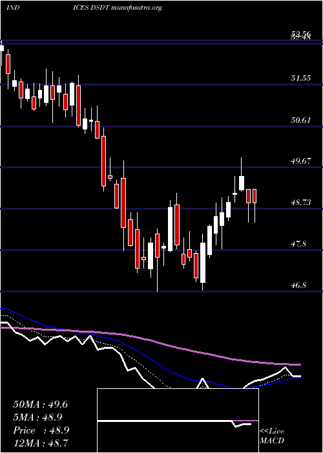
Task: Click the 51.55 price level label
Action: 301,78
